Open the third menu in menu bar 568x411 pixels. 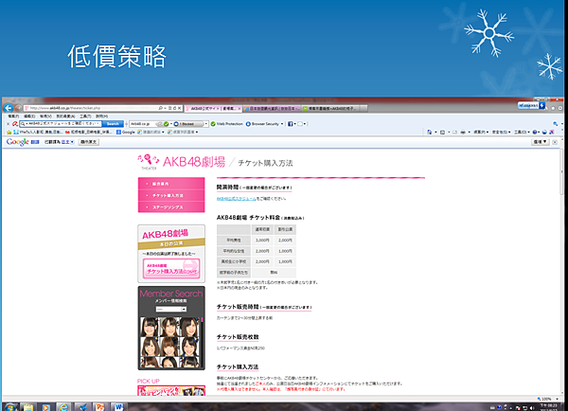[45, 116]
